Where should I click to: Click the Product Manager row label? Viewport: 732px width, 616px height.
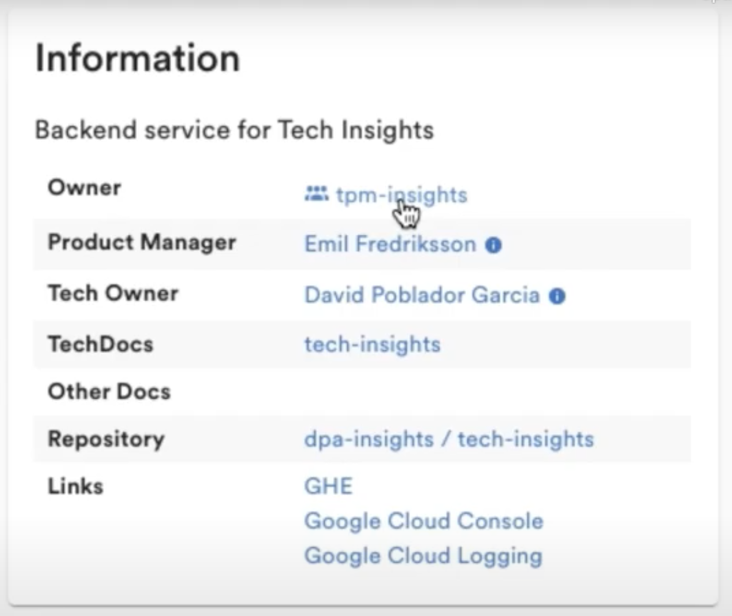coord(142,243)
